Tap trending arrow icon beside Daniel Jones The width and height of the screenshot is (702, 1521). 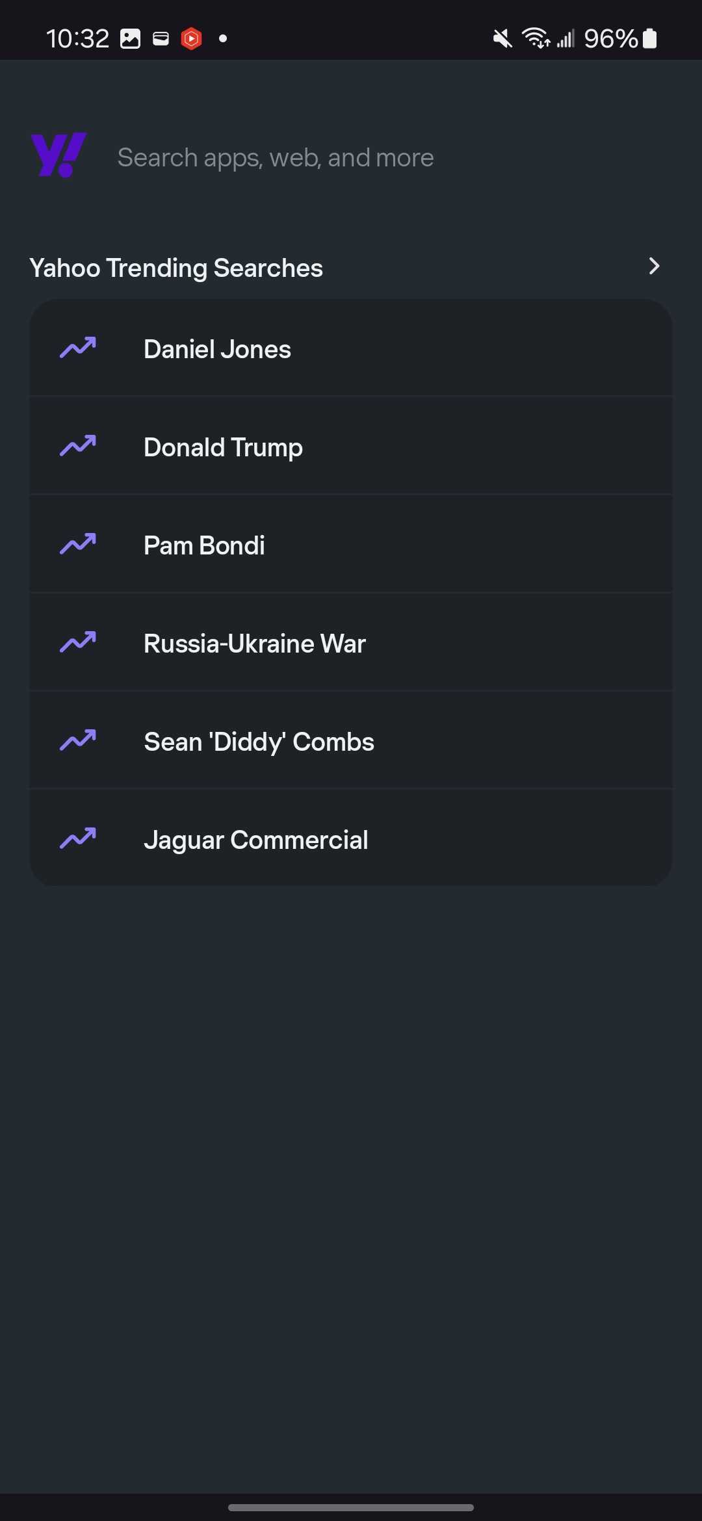78,348
